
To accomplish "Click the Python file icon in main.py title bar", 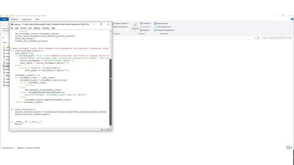I will pyautogui.click(x=12, y=24).
